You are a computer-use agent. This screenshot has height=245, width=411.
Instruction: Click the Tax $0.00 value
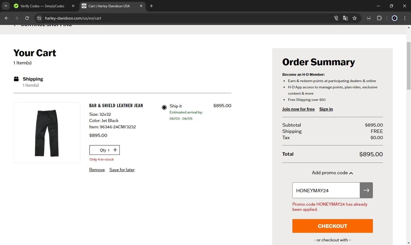click(377, 138)
